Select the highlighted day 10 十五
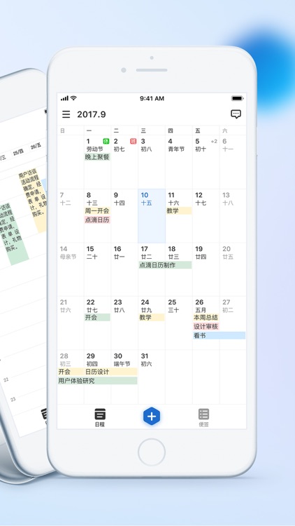The image size is (295, 526). click(152, 216)
